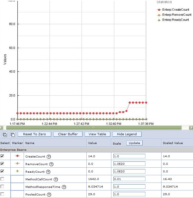The height and width of the screenshot is (198, 193).
Task: Click the green ReadyCount marker in table
Action: 17,171
